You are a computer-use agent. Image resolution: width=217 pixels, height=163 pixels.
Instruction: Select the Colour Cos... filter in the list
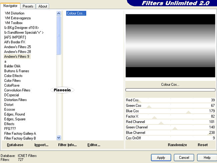coord(76,13)
